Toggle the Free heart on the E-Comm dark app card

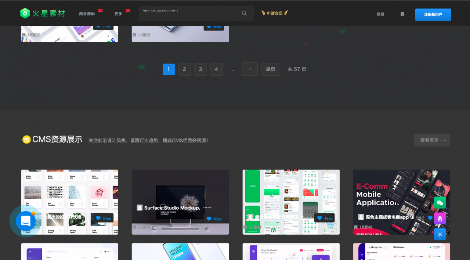pyautogui.click(x=430, y=218)
